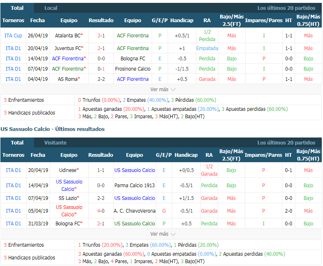
Task: Open ITA Cup tournament link
Action: pyautogui.click(x=13, y=35)
